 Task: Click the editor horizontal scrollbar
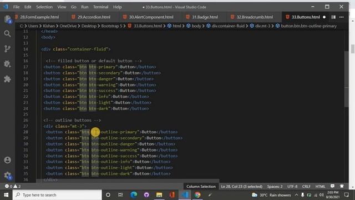coord(128,181)
